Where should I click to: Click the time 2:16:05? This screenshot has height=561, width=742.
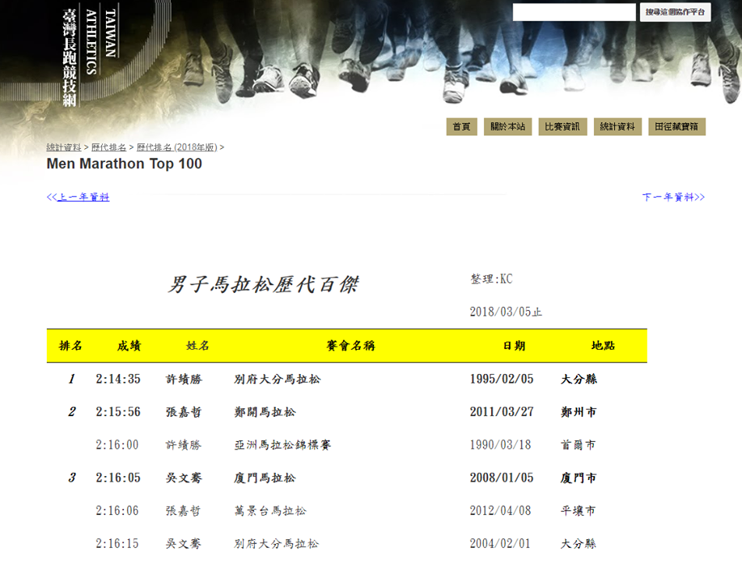pyautogui.click(x=118, y=478)
